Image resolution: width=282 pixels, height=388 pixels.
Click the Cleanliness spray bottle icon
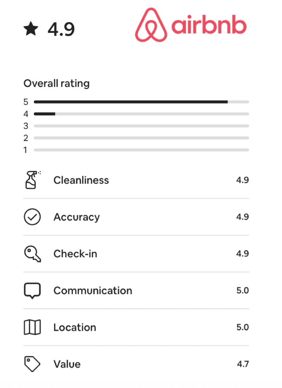(x=32, y=180)
